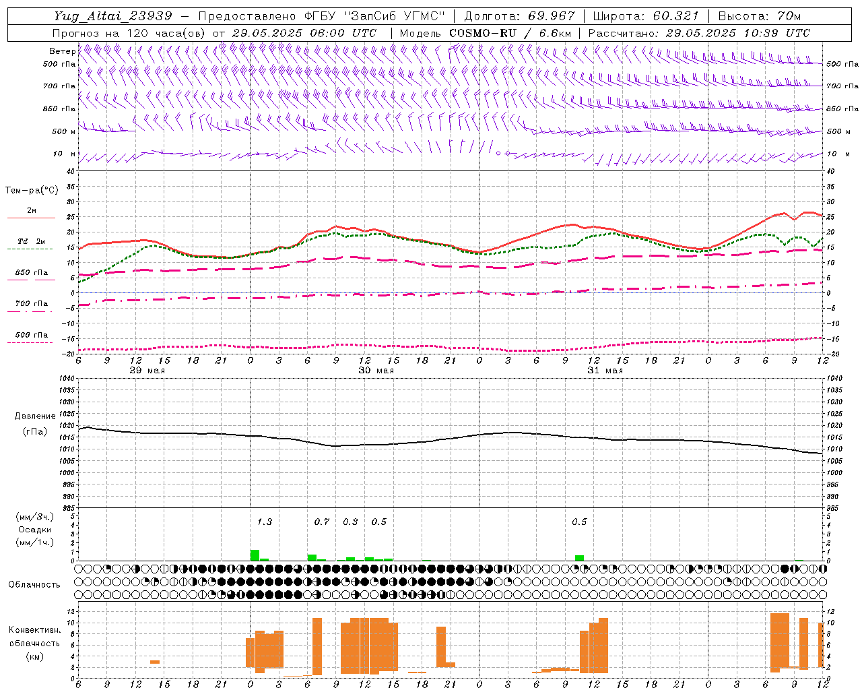862x690 pixels.
Task: Click the 700 гПа temperature legend entry
Action: pyautogui.click(x=31, y=304)
